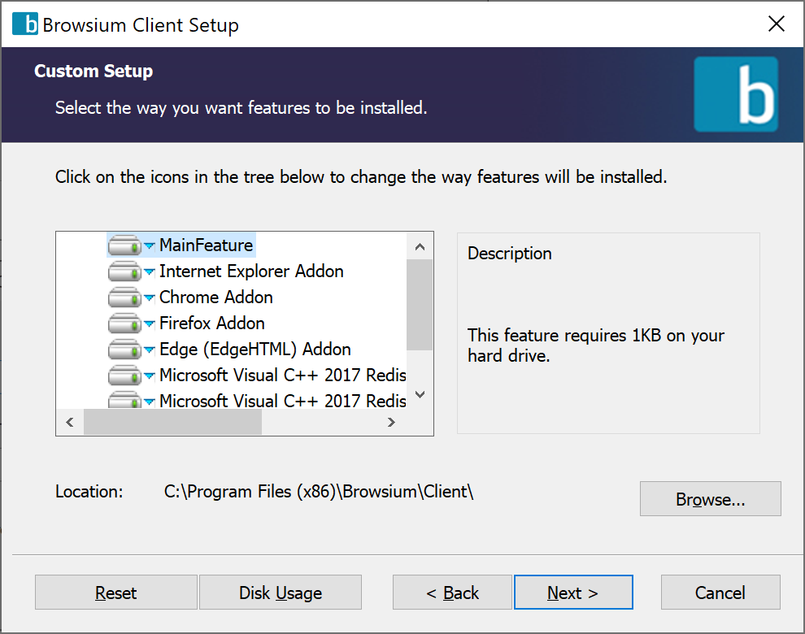Click the Next > button

click(573, 593)
